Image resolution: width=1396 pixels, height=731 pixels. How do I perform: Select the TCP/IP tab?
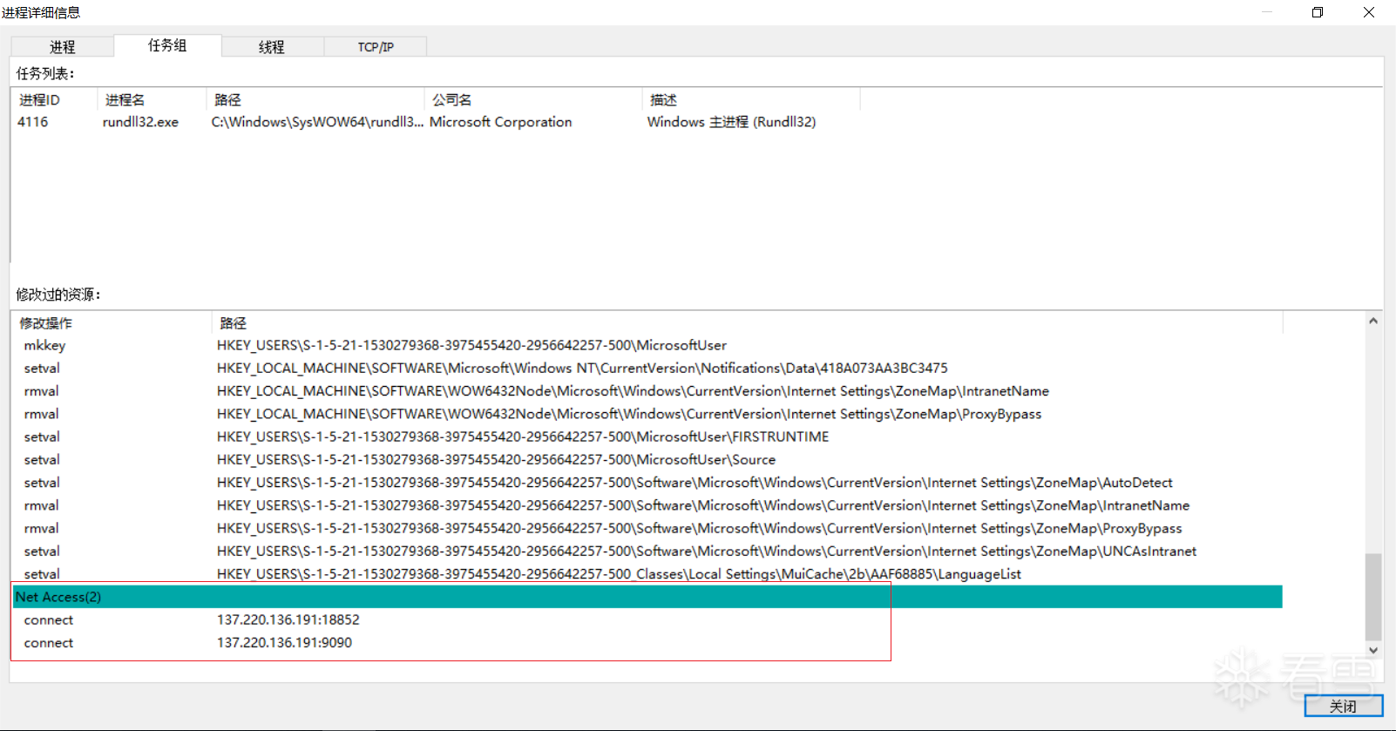point(376,47)
